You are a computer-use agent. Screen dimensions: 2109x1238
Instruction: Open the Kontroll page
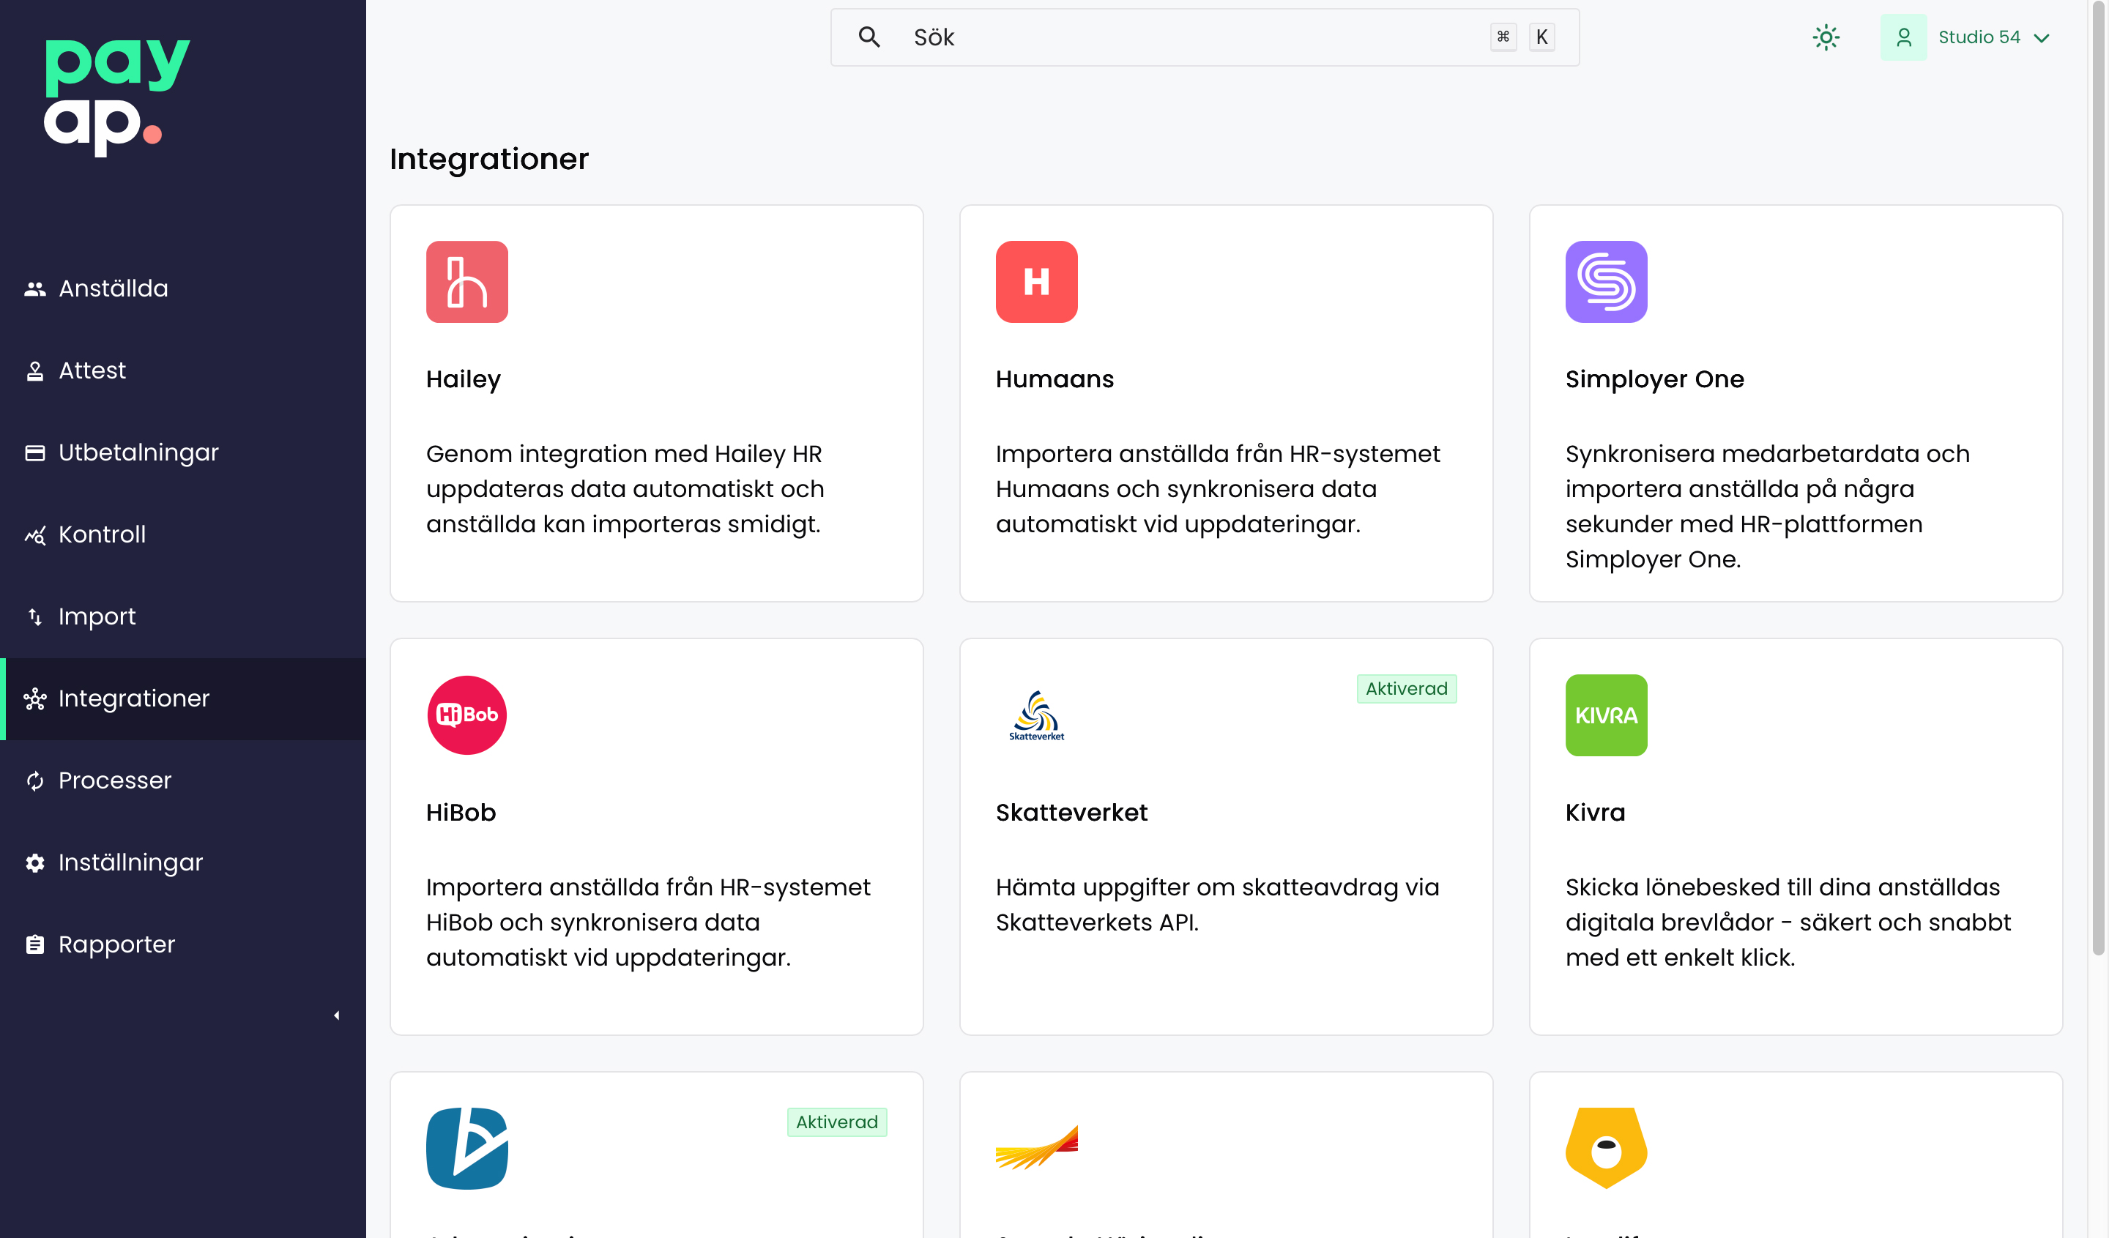pos(102,534)
